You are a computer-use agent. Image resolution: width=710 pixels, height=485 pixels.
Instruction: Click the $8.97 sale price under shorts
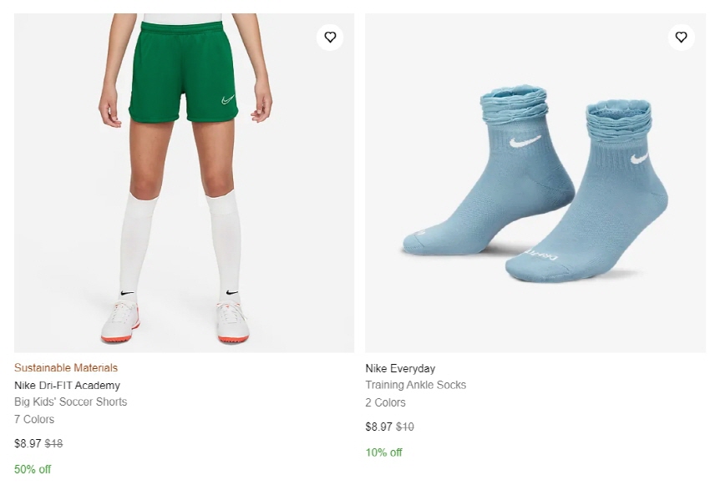[x=28, y=443]
